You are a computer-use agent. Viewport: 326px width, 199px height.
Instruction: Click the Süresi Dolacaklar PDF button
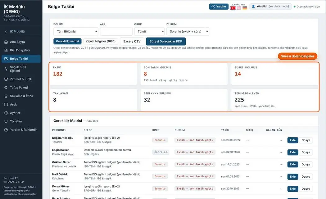(x=166, y=41)
